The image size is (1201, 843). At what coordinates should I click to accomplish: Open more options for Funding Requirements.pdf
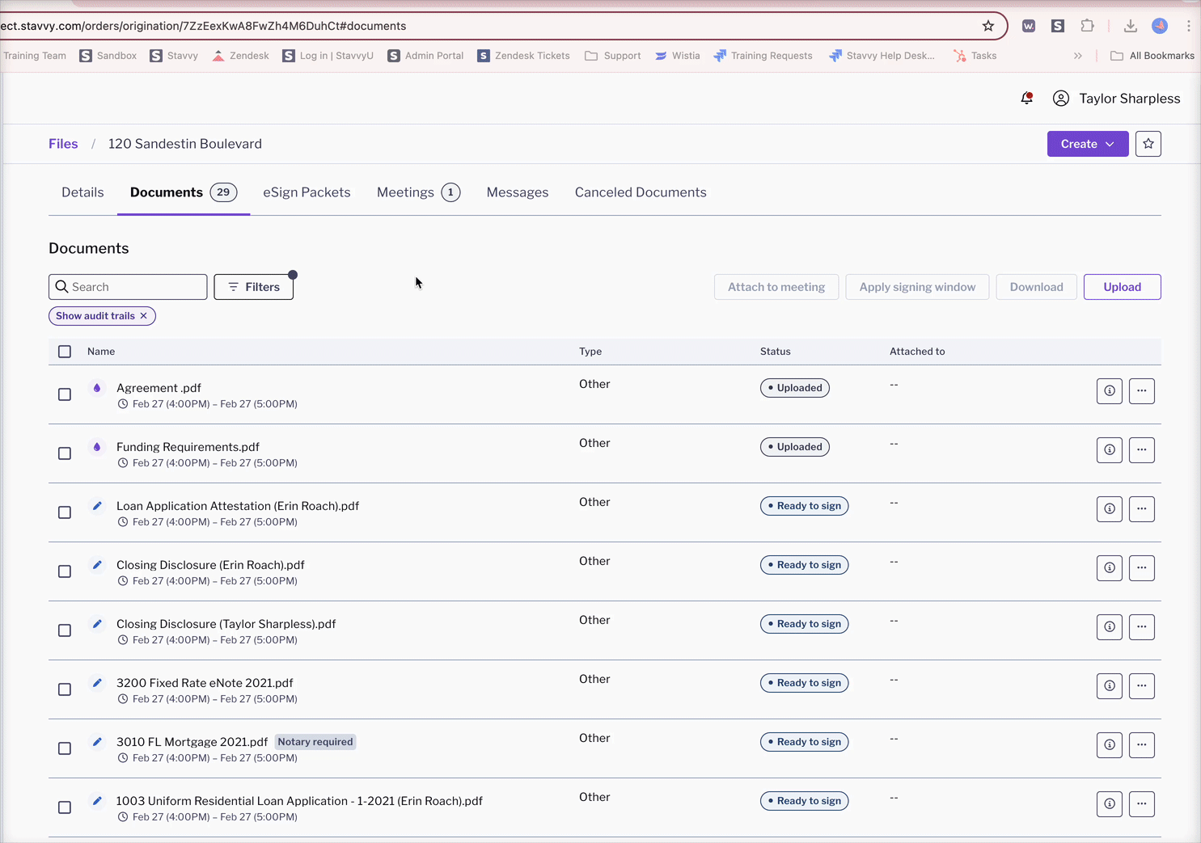[1142, 450]
